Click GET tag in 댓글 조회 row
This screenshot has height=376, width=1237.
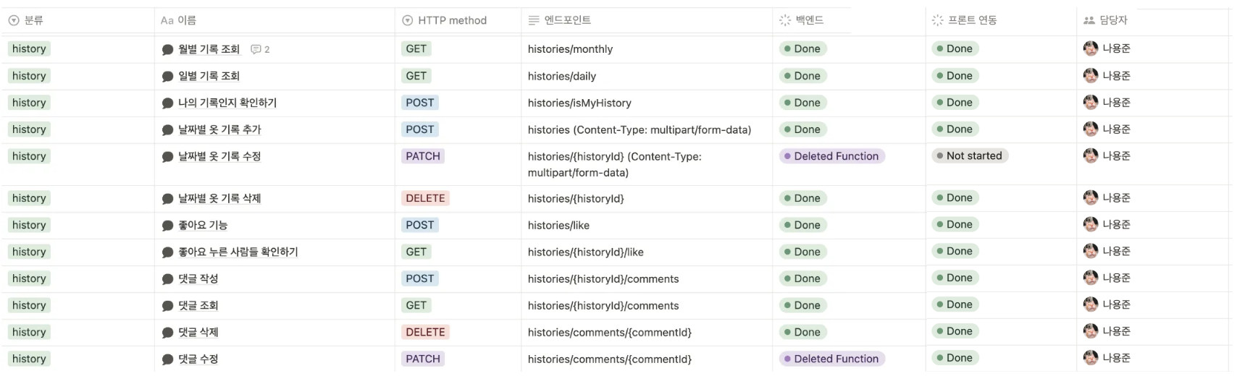point(416,305)
